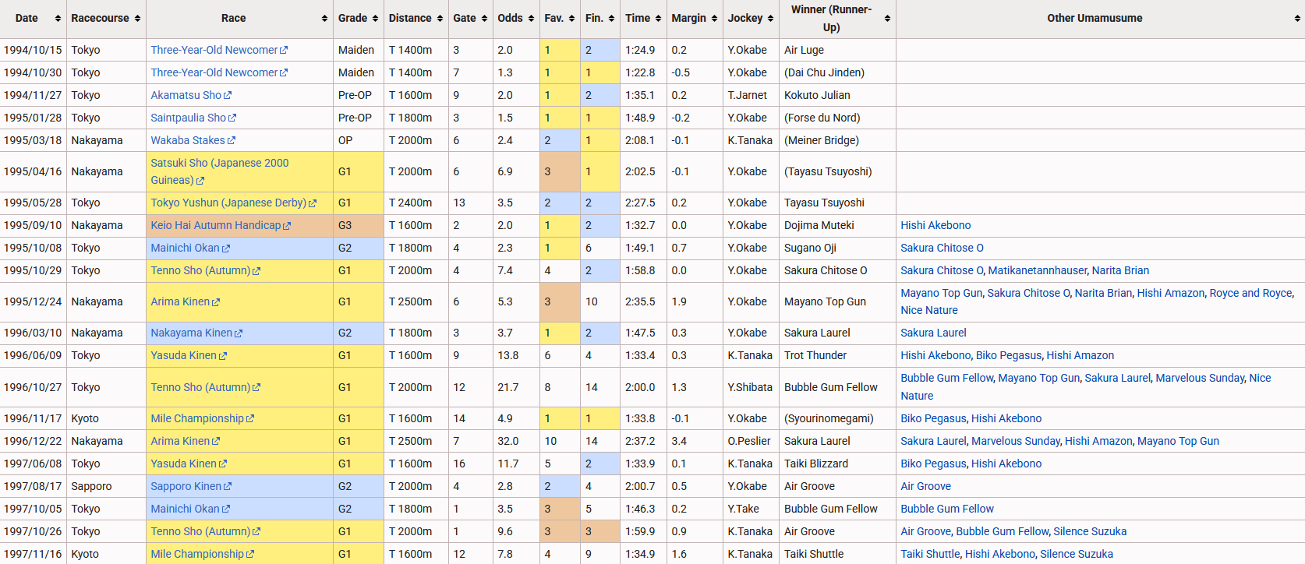
Task: Select odds cell 32.0
Action: 516,441
